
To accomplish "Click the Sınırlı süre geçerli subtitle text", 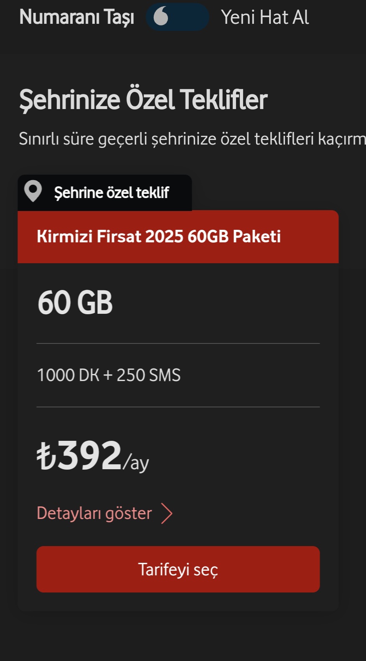I will pos(192,139).
